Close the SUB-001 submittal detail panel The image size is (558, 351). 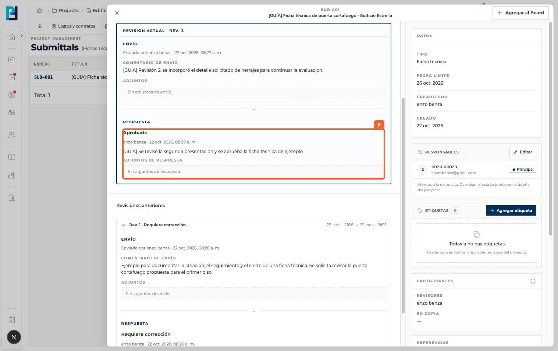pyautogui.click(x=117, y=13)
